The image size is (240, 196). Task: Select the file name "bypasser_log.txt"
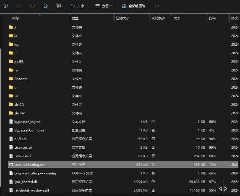coord(27,122)
